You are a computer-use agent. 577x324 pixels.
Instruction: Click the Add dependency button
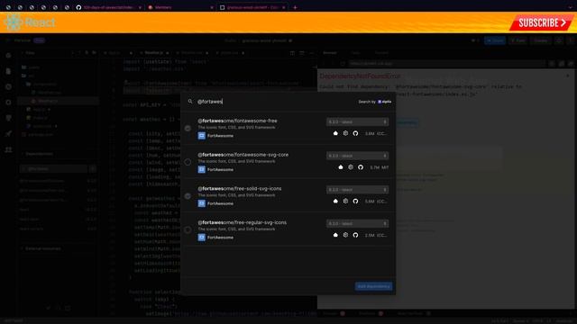(x=373, y=286)
